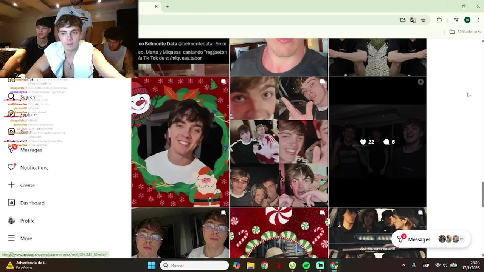The width and height of the screenshot is (484, 272).
Task: Click the install app icon in address bar
Action: 403,20
